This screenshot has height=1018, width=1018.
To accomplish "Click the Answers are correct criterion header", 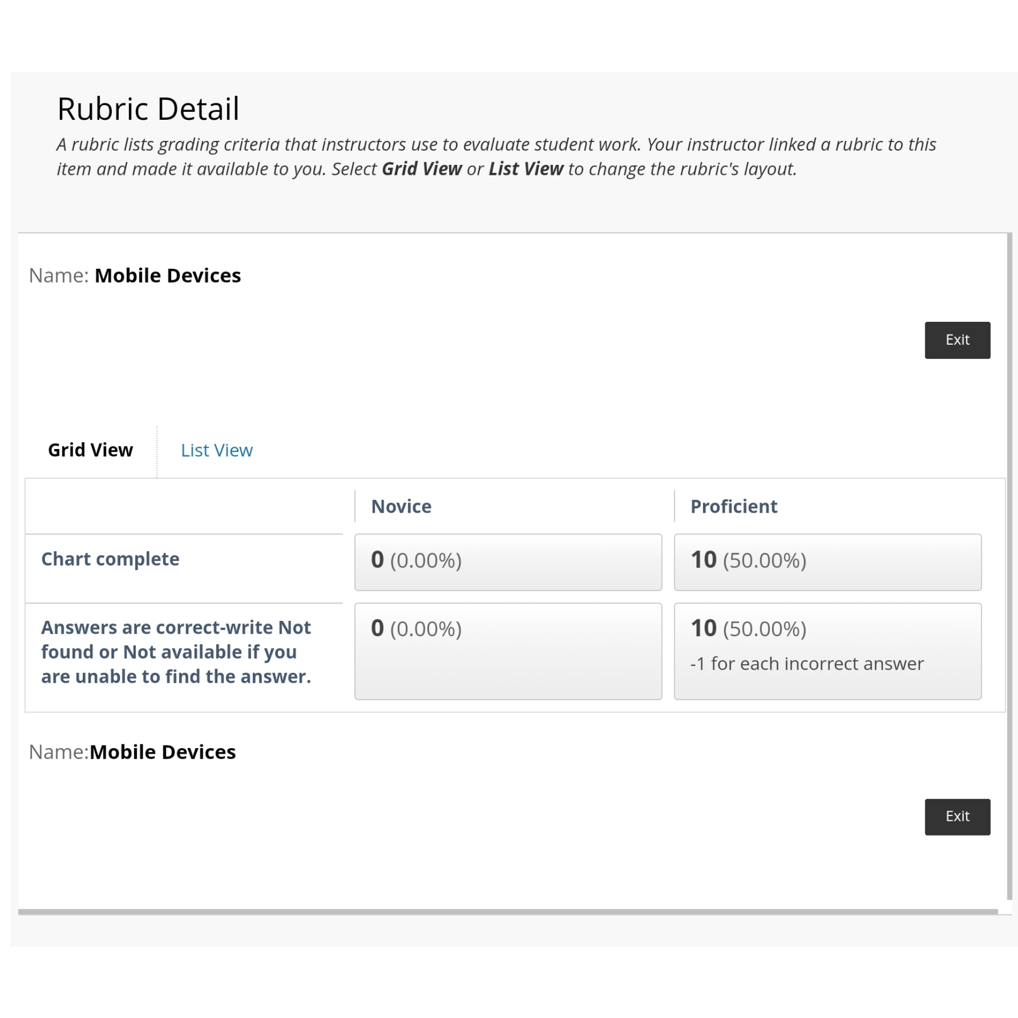I will pyautogui.click(x=176, y=652).
